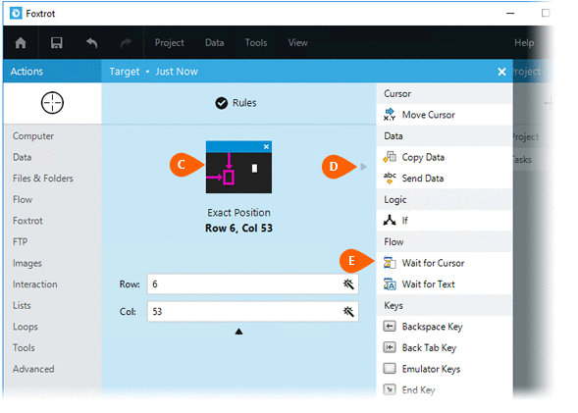
Task: Select the Lists category
Action: (x=22, y=305)
